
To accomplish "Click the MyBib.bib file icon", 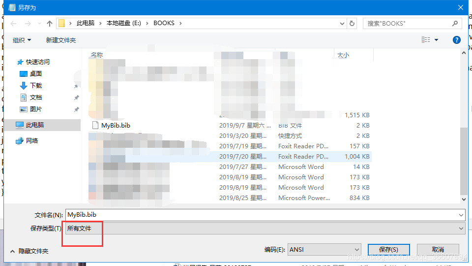I will pos(95,125).
